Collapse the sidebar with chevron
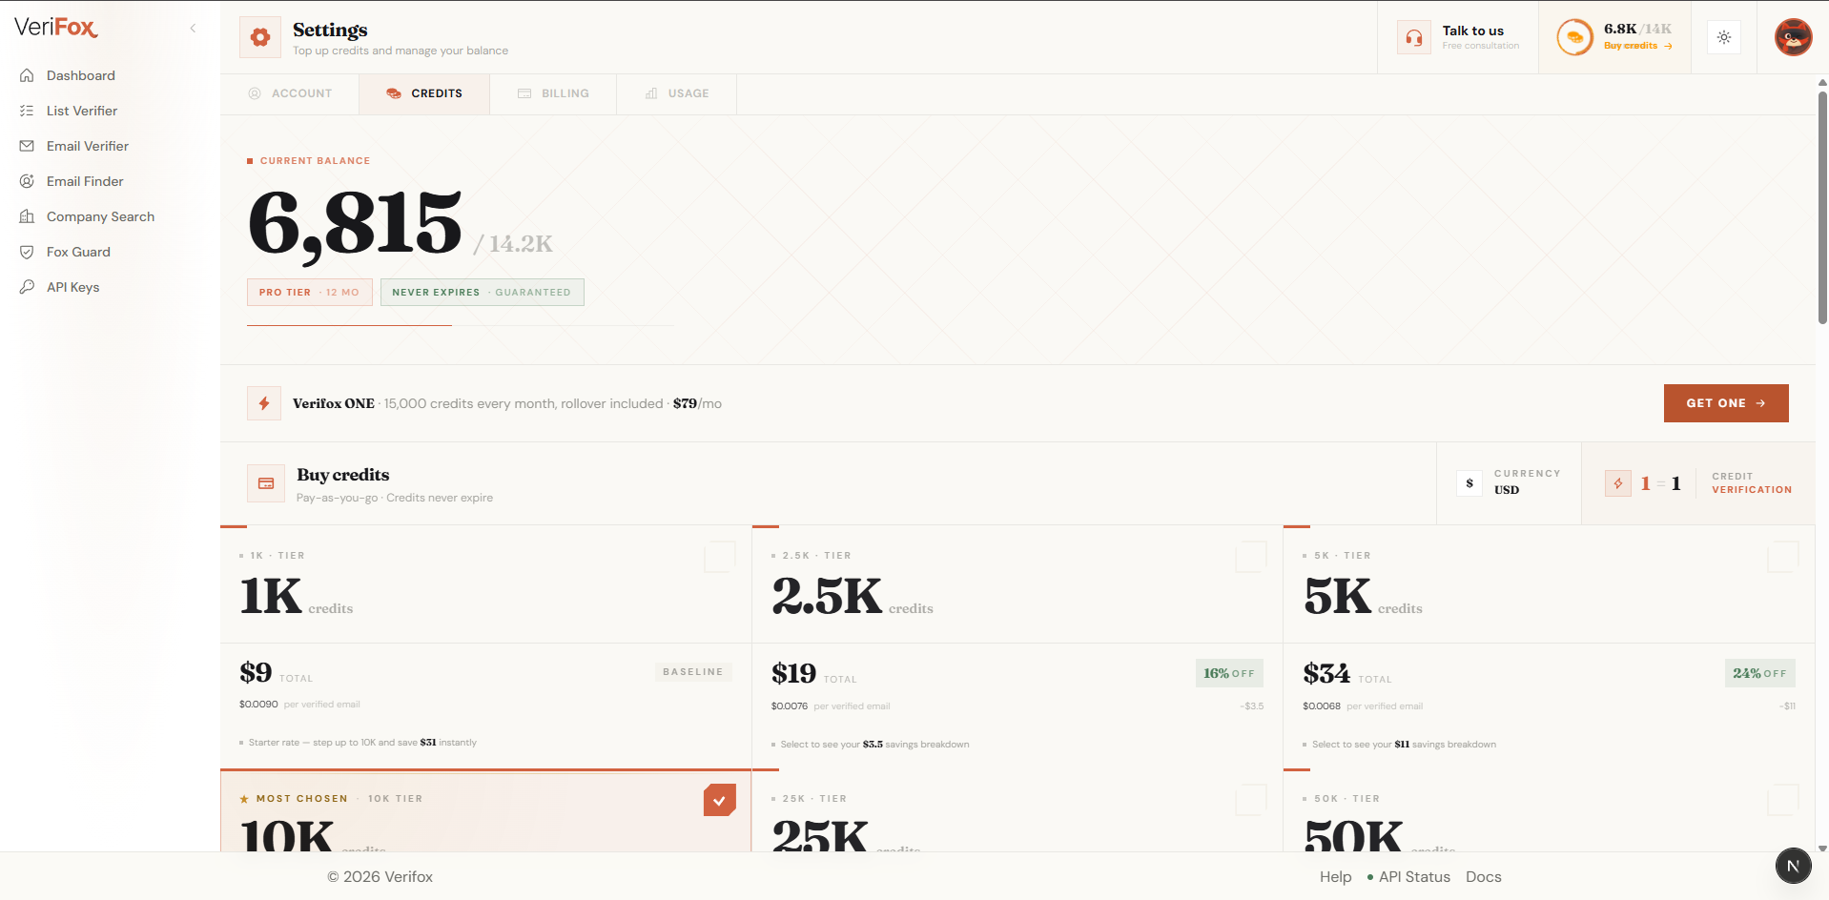This screenshot has width=1829, height=900. tap(193, 28)
